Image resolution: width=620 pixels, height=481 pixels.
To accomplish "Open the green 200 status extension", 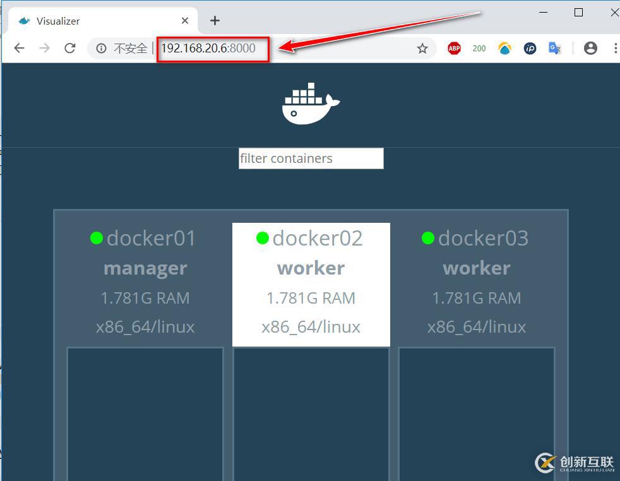I will (x=479, y=48).
